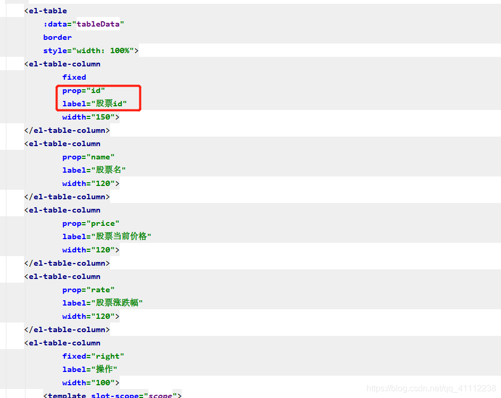Click the border attribute line
The width and height of the screenshot is (501, 398).
[x=57, y=37]
